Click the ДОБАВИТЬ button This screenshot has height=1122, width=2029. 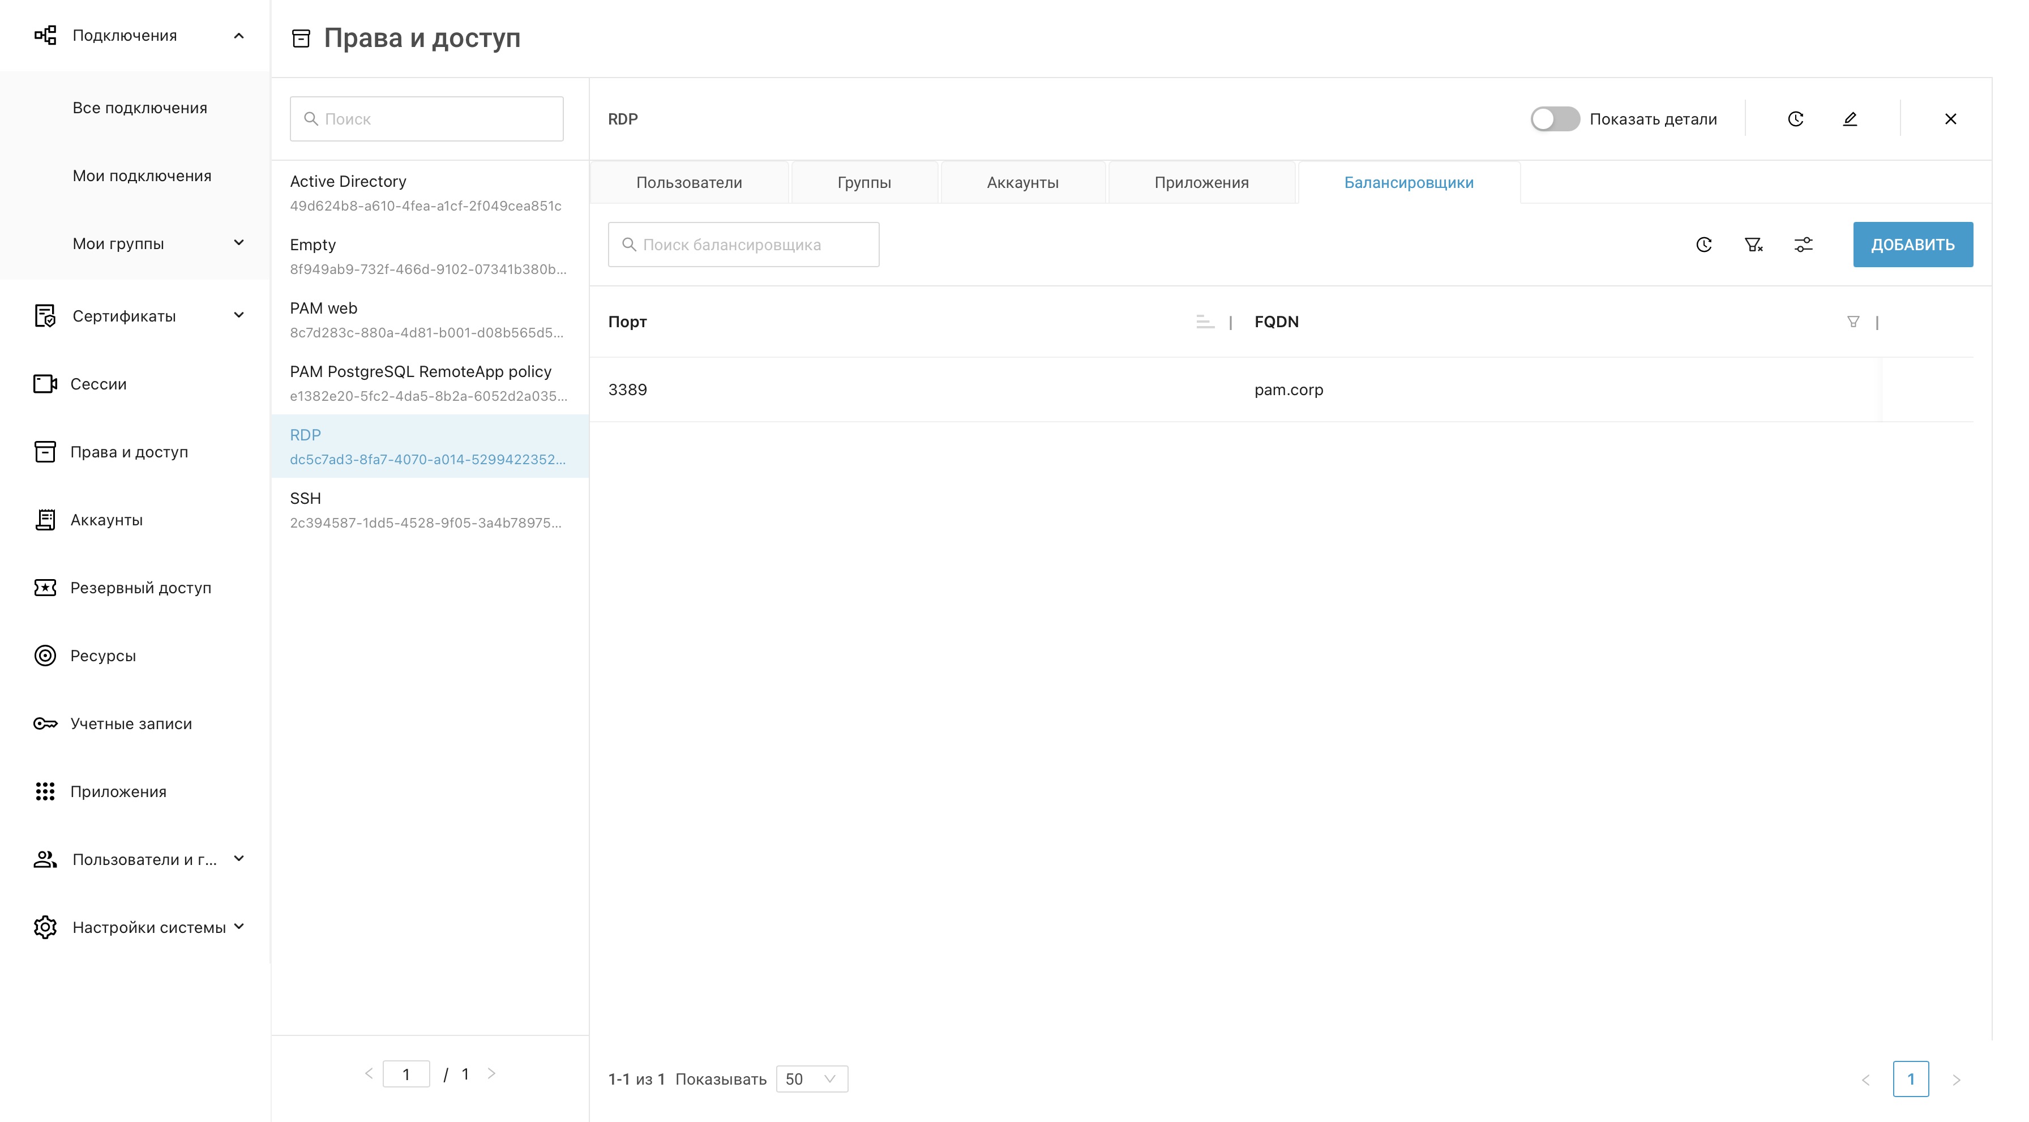(1912, 245)
